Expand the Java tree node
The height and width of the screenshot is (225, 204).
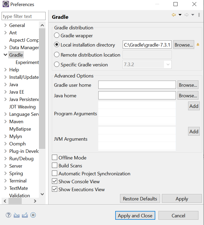(6, 85)
